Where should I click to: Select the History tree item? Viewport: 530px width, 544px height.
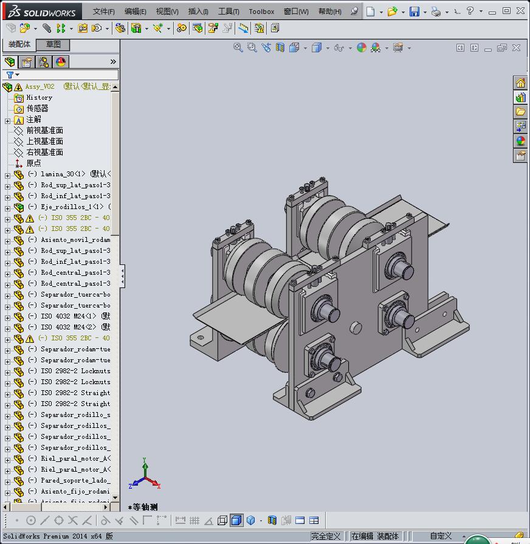[x=39, y=97]
